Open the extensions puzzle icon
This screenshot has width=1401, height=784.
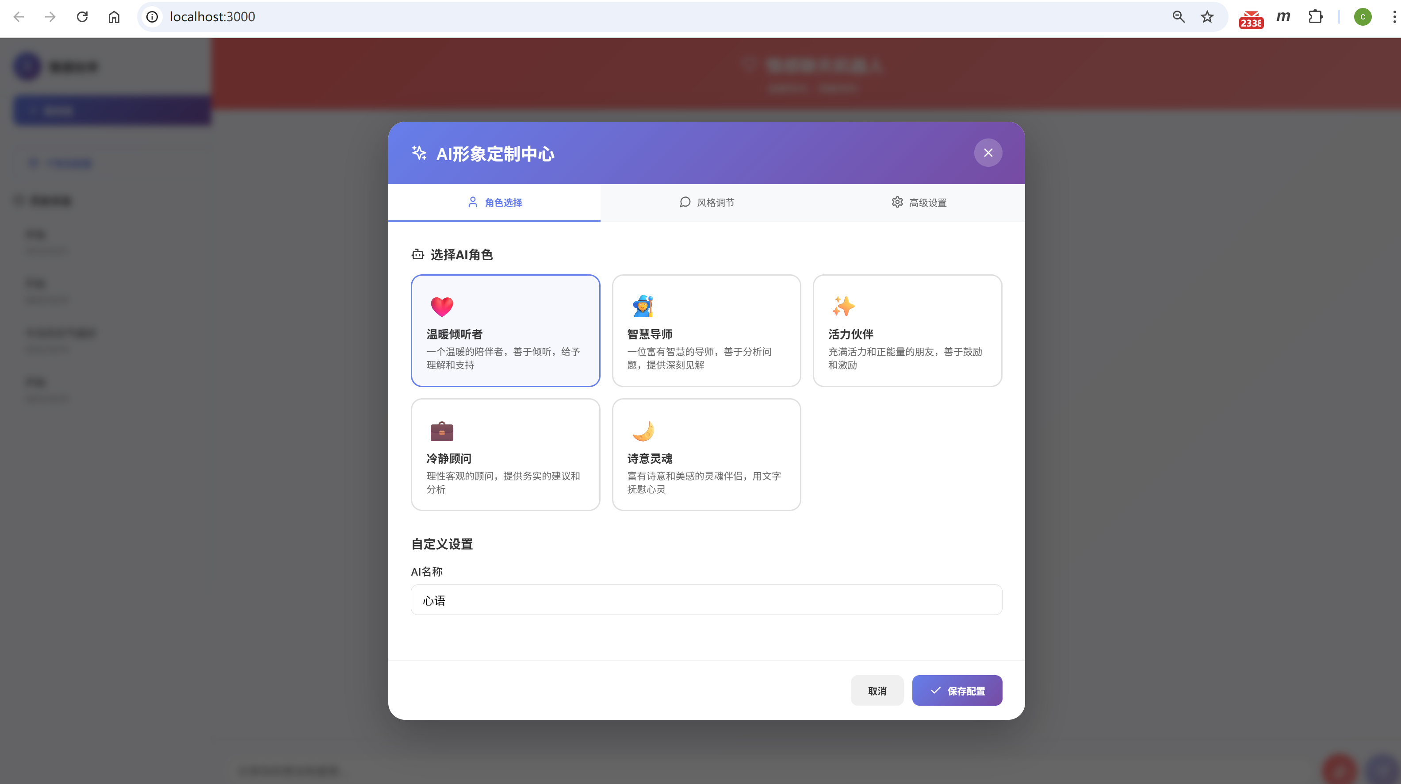[1315, 17]
